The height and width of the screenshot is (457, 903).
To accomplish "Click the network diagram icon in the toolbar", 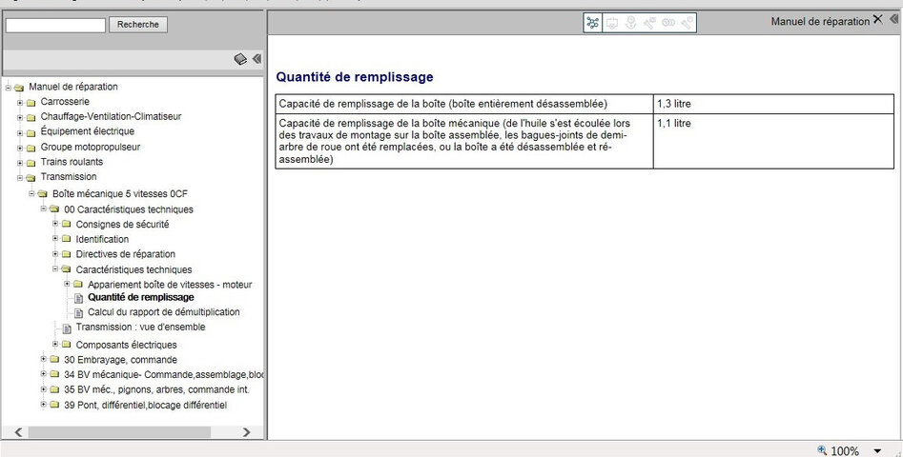I will [592, 23].
